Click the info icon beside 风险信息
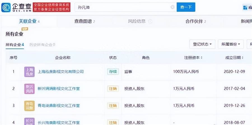Viewport: 252px width, 125px height. 150,21
